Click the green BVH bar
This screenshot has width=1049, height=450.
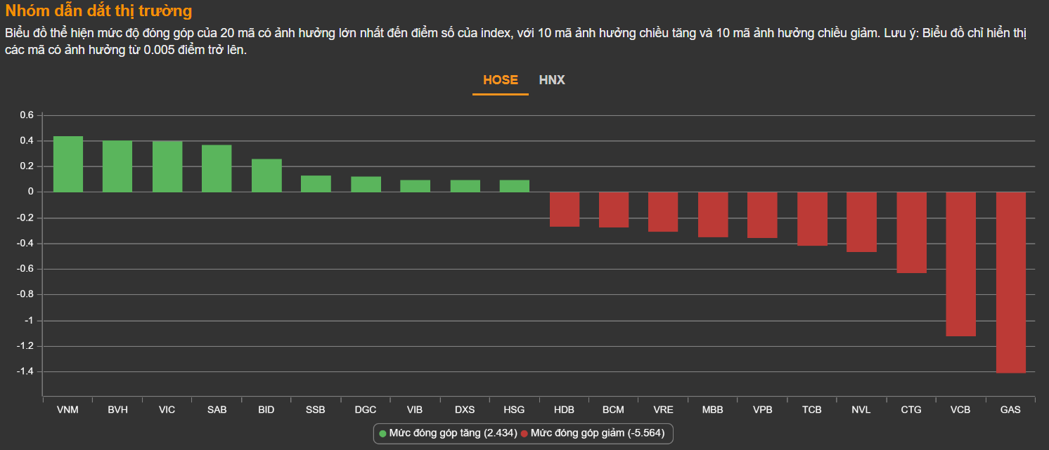pos(117,166)
